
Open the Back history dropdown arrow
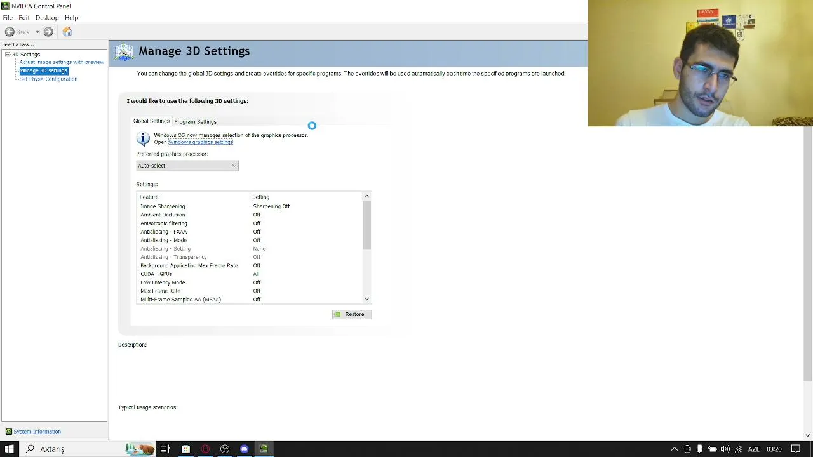[37, 32]
